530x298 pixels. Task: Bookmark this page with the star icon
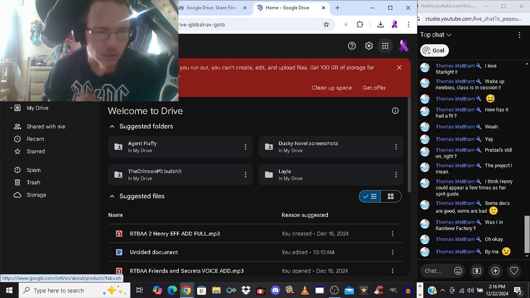(326, 24)
